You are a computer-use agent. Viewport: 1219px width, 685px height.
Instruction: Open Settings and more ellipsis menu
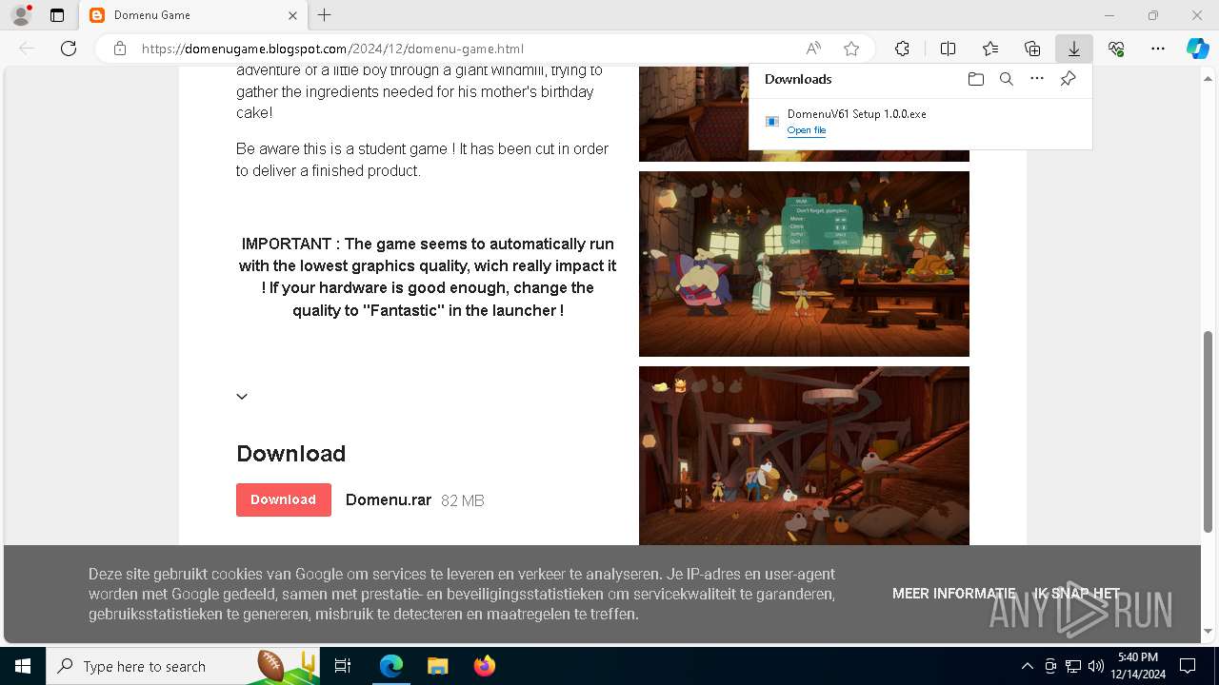click(x=1158, y=49)
